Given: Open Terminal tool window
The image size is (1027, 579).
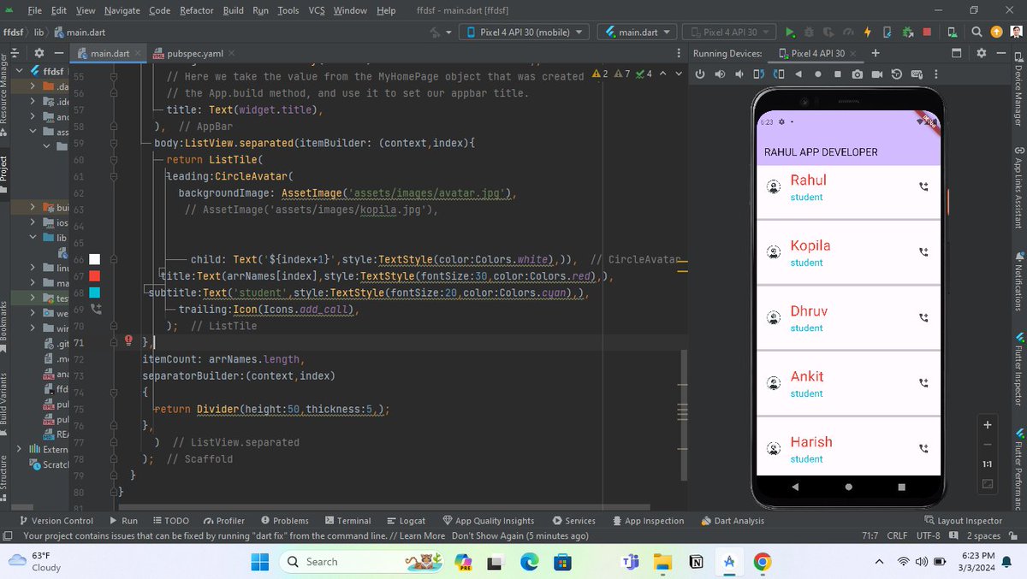Looking at the screenshot, I should [347, 520].
